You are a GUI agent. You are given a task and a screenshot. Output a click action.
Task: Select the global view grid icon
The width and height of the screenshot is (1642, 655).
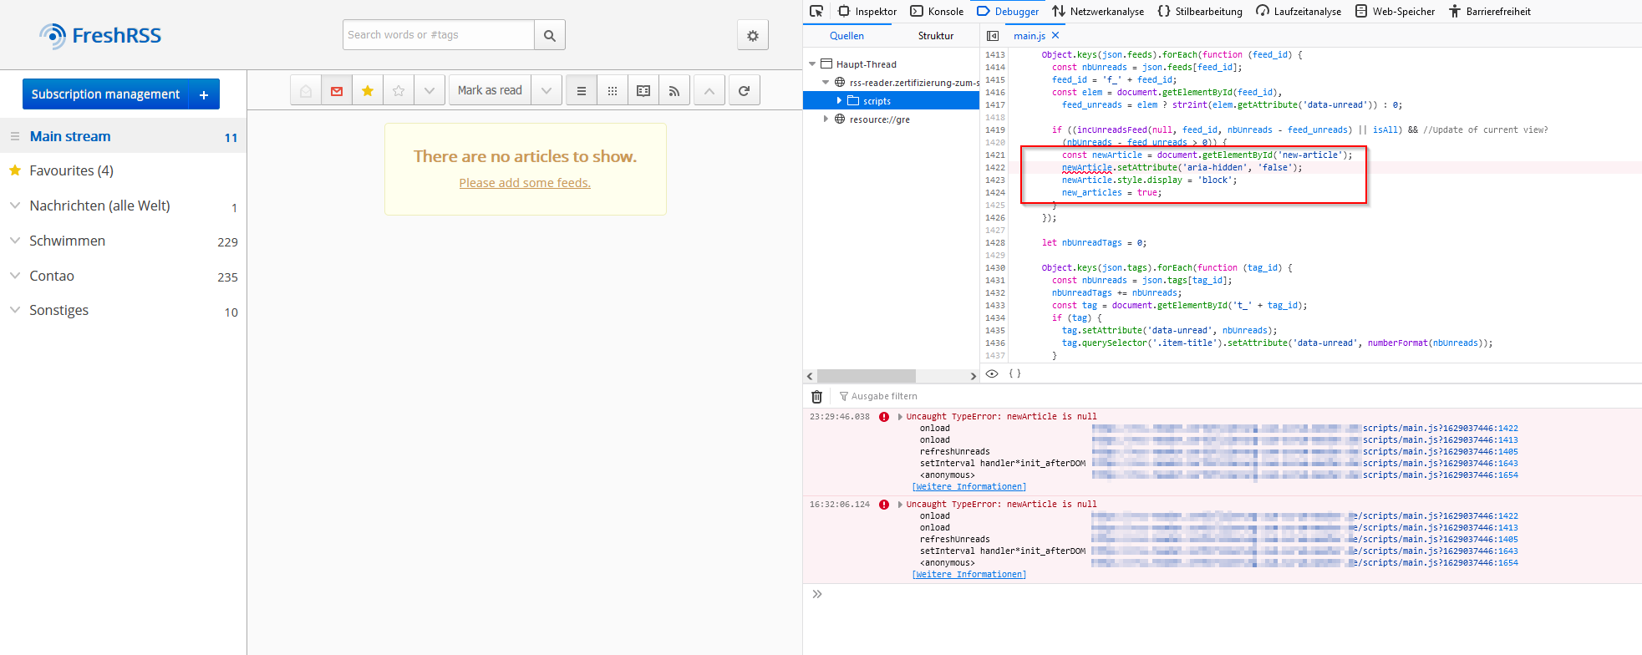tap(613, 91)
